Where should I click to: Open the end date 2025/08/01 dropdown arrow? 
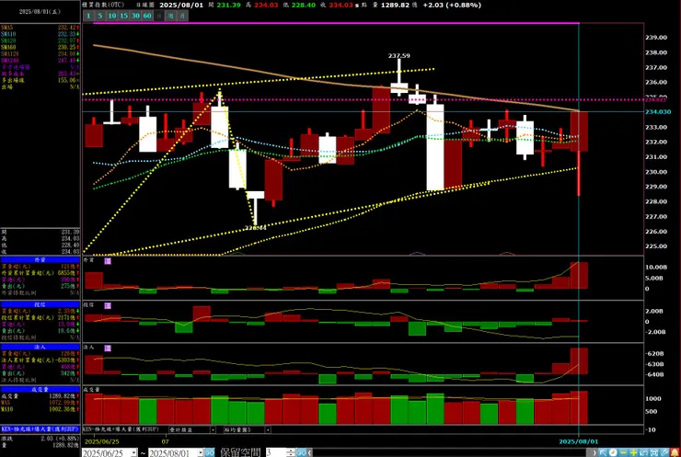[201, 452]
